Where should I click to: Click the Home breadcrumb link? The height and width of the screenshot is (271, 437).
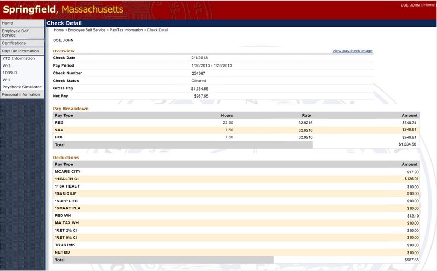58,30
